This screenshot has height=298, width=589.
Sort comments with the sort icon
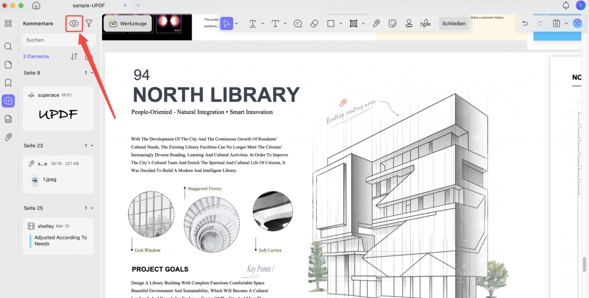(x=74, y=56)
